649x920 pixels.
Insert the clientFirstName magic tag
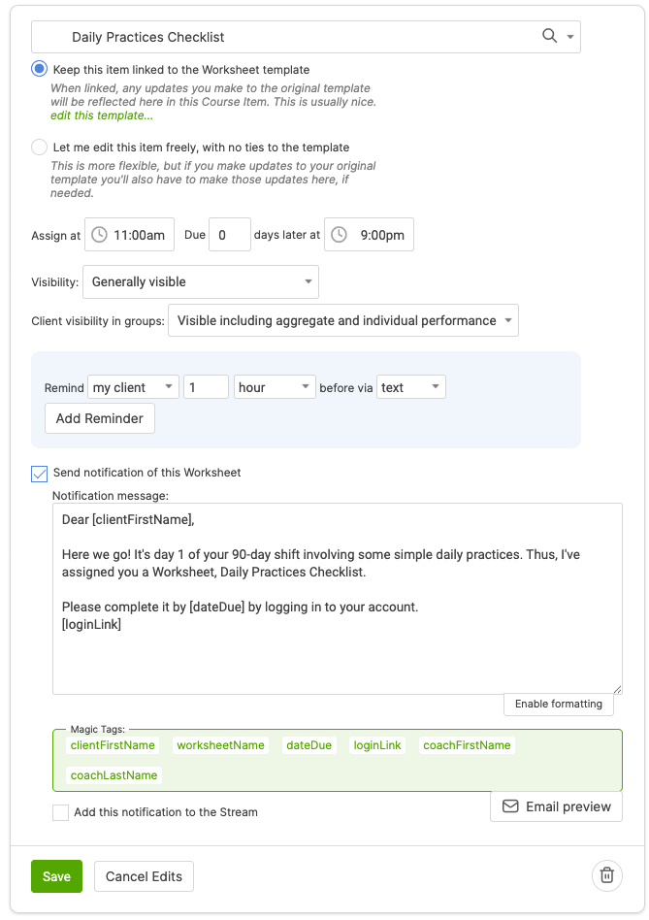pyautogui.click(x=113, y=745)
